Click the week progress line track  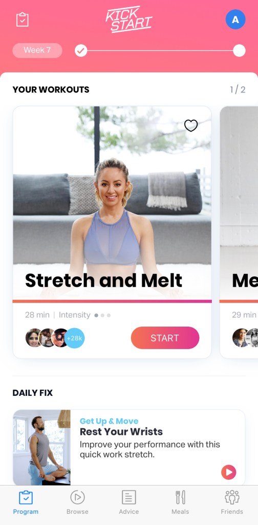tap(160, 51)
